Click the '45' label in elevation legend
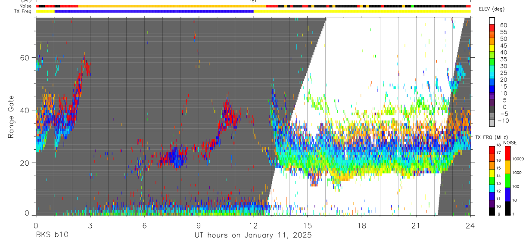This screenshot has height=244, width=529. click(x=504, y=46)
